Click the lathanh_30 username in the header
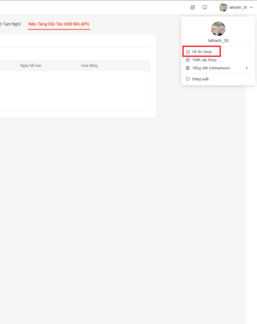 [238, 7]
